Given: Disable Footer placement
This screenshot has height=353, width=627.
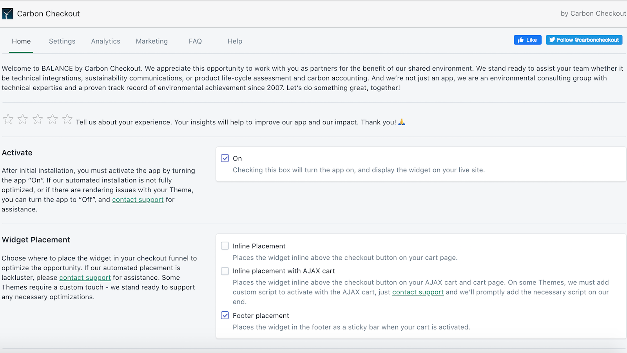Looking at the screenshot, I should coord(225,315).
